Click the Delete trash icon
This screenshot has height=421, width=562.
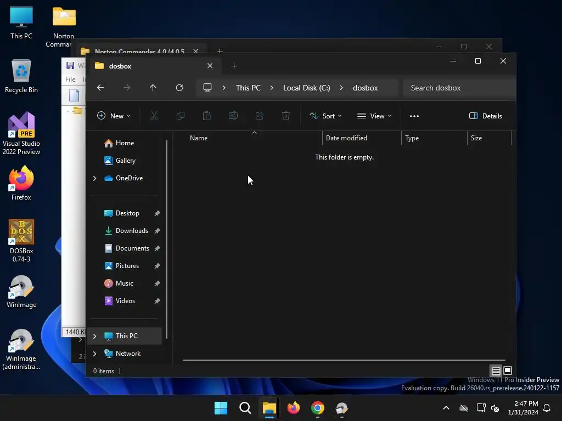tap(285, 116)
